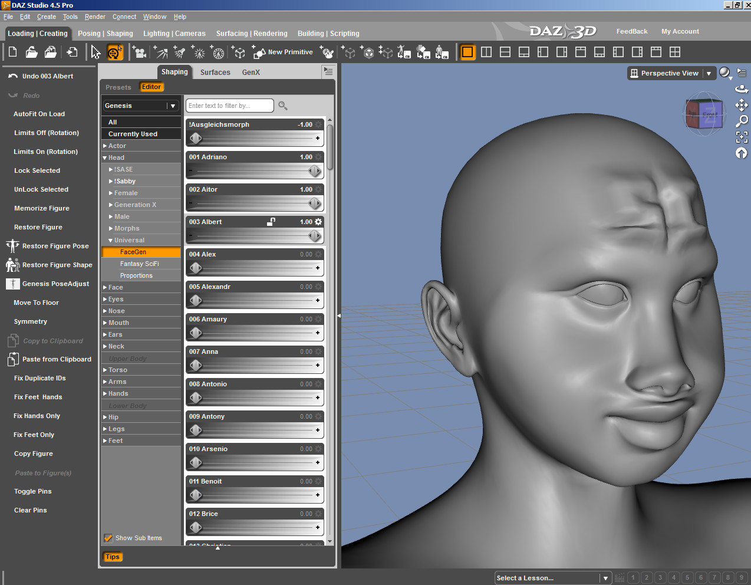Image resolution: width=751 pixels, height=585 pixels.
Task: Collapse the Universal tree node
Action: [111, 240]
